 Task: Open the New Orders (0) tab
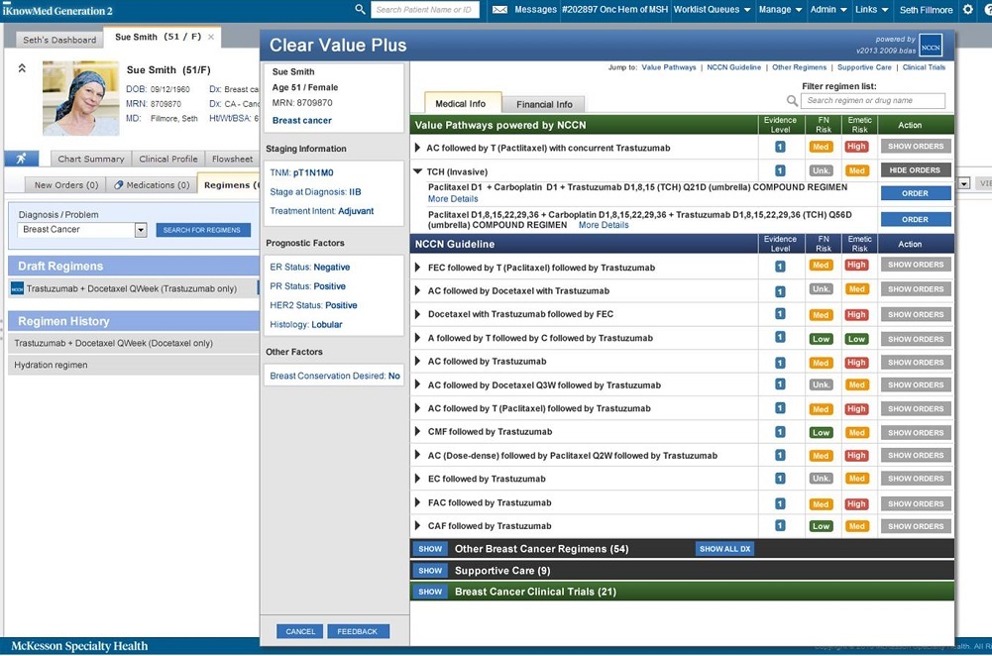click(65, 184)
